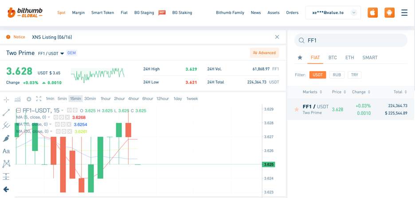
Task: Switch to the ETH market tab
Action: pyautogui.click(x=349, y=58)
